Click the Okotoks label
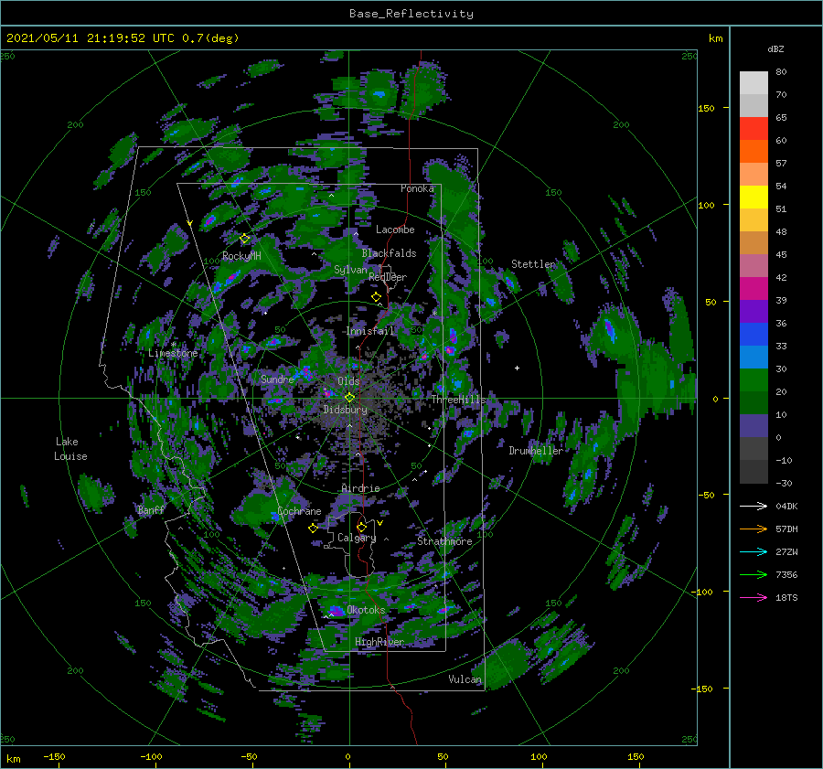The height and width of the screenshot is (769, 823). point(366,609)
